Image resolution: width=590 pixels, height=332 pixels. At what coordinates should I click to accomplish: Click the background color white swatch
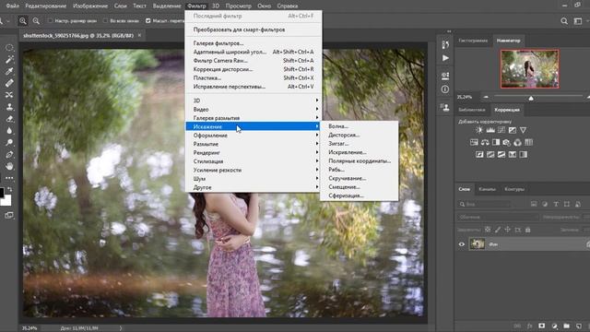pyautogui.click(x=6, y=201)
